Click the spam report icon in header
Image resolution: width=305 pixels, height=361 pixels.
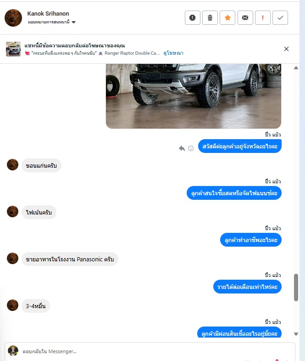click(x=192, y=18)
